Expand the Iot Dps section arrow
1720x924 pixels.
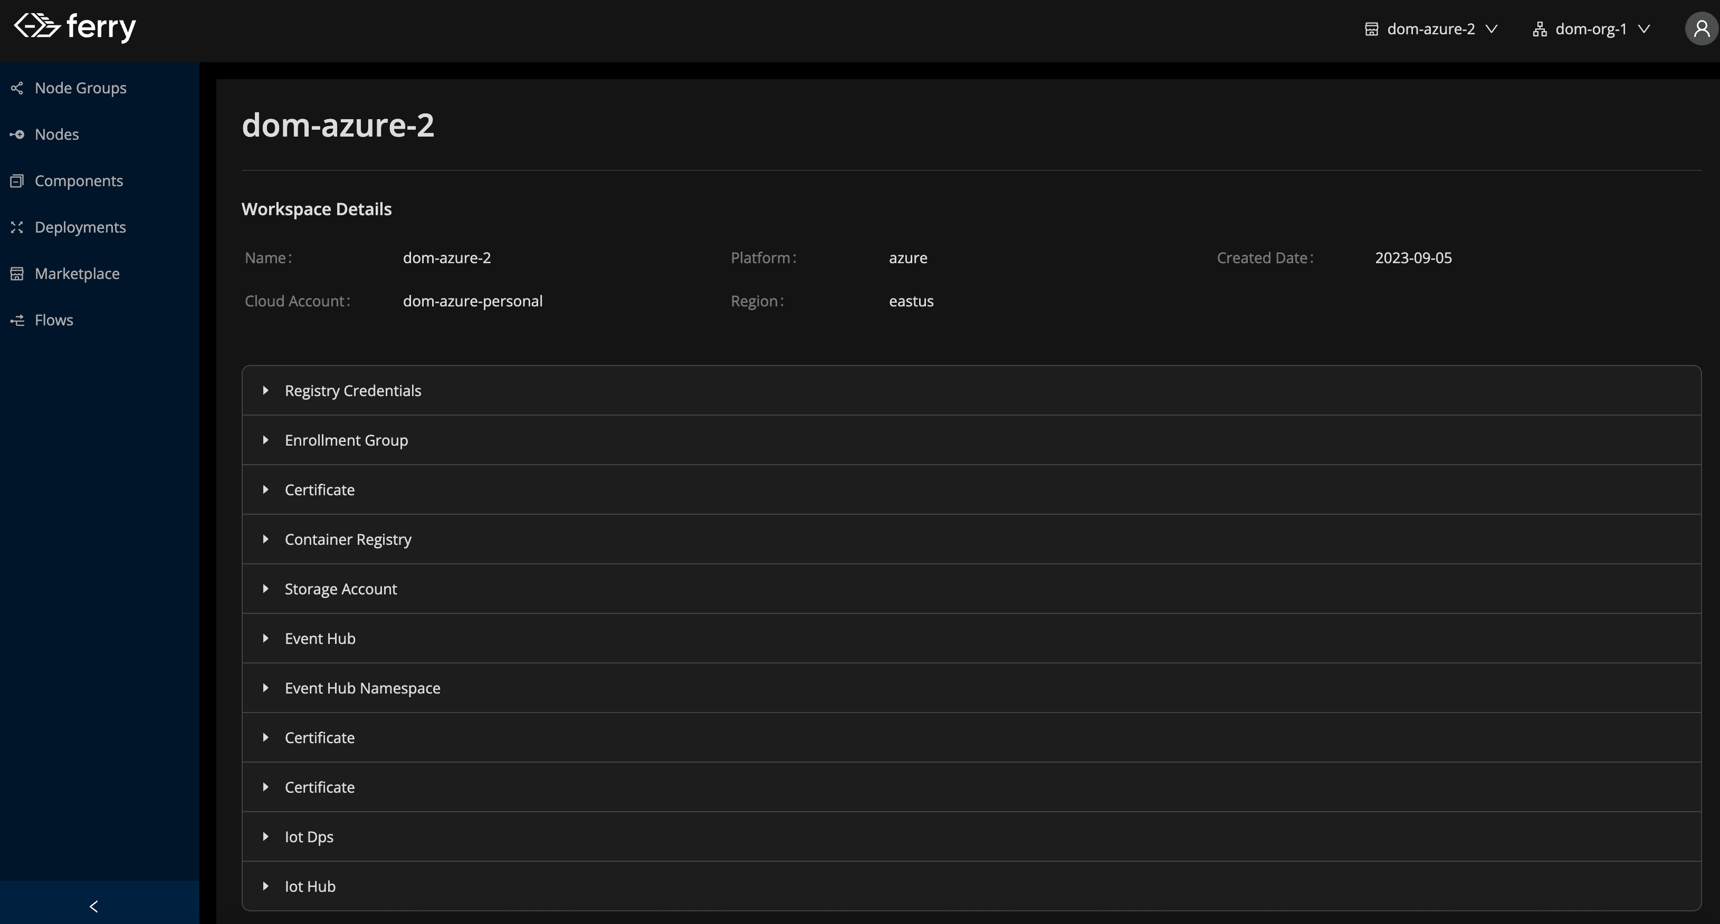point(266,836)
